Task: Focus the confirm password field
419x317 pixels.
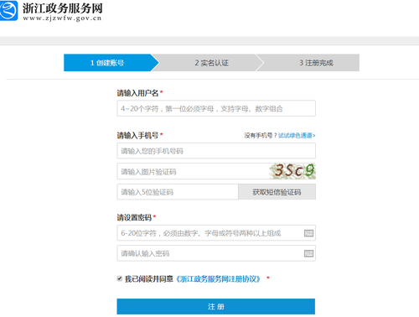Action: 216,253
